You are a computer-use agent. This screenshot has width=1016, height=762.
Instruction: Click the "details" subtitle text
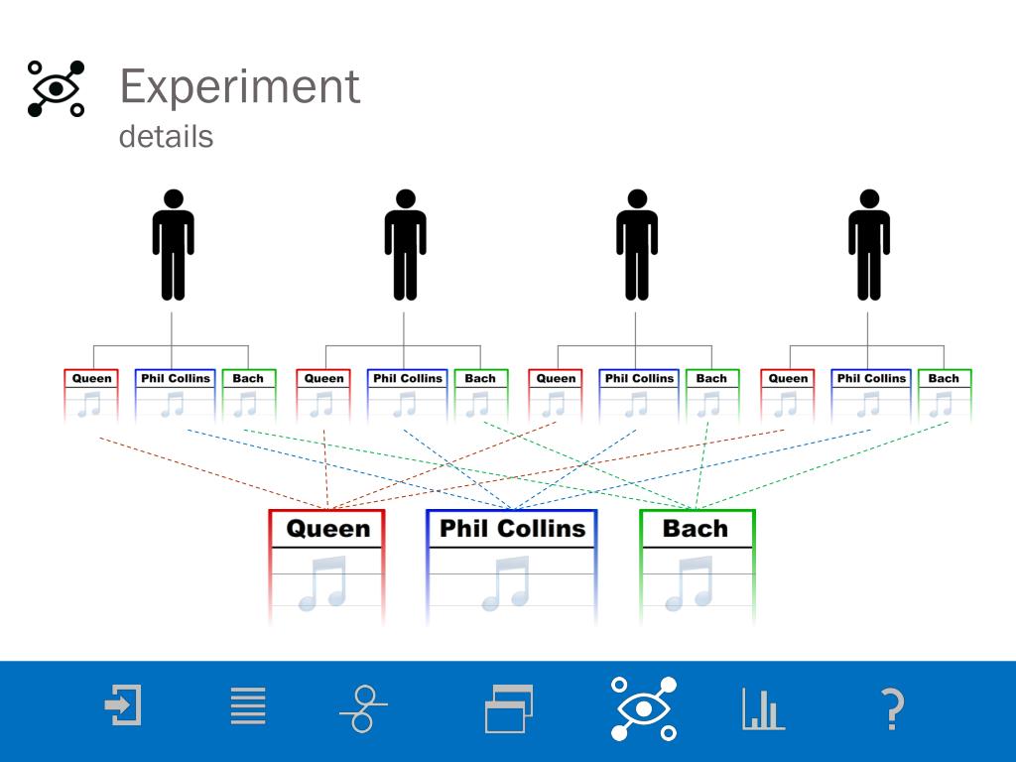pos(166,137)
